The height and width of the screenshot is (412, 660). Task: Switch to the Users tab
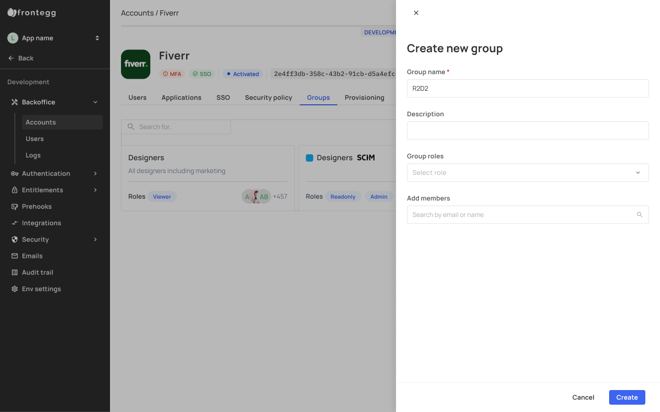(137, 98)
